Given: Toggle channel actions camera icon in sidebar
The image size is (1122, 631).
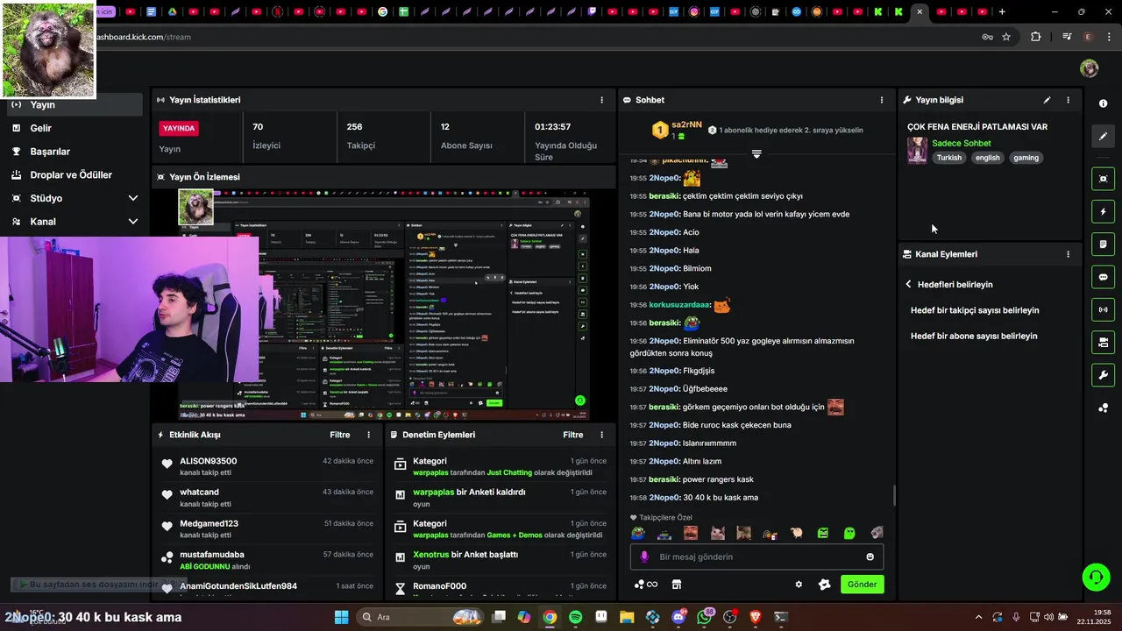Looking at the screenshot, I should [1103, 342].
